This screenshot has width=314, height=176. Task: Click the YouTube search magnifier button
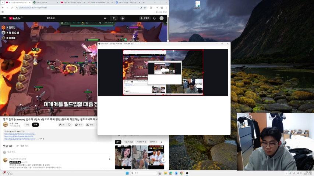tap(114, 18)
